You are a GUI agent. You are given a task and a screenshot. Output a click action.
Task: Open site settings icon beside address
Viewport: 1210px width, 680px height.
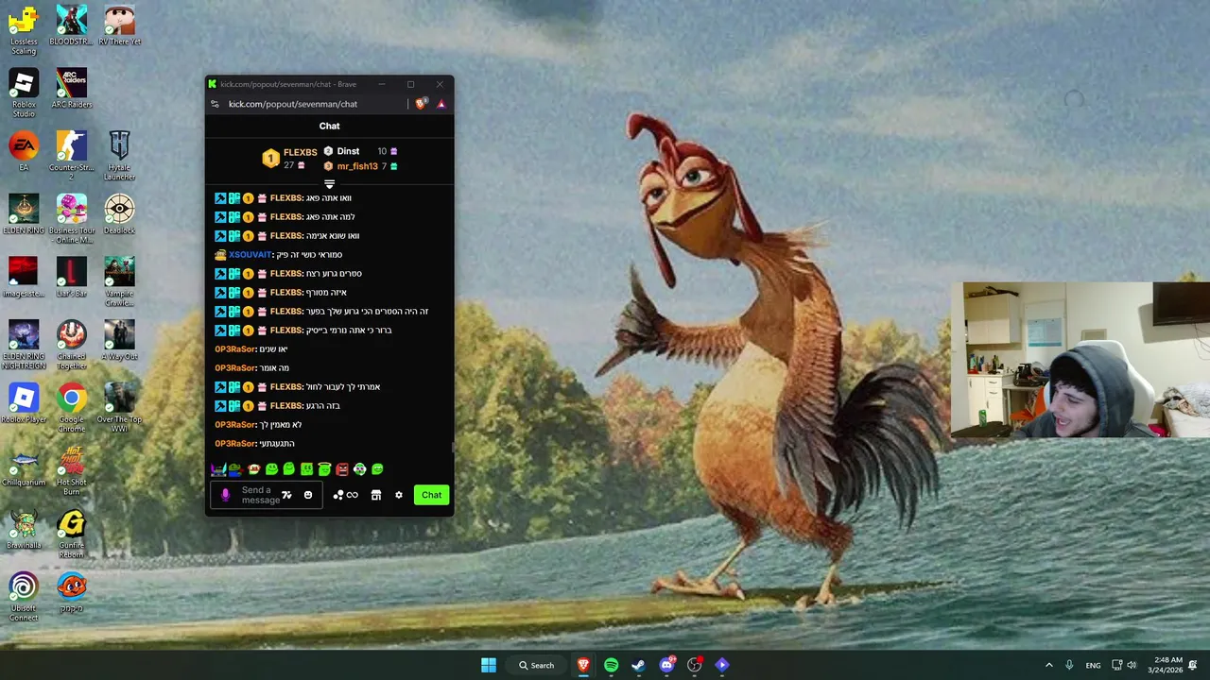tap(215, 104)
